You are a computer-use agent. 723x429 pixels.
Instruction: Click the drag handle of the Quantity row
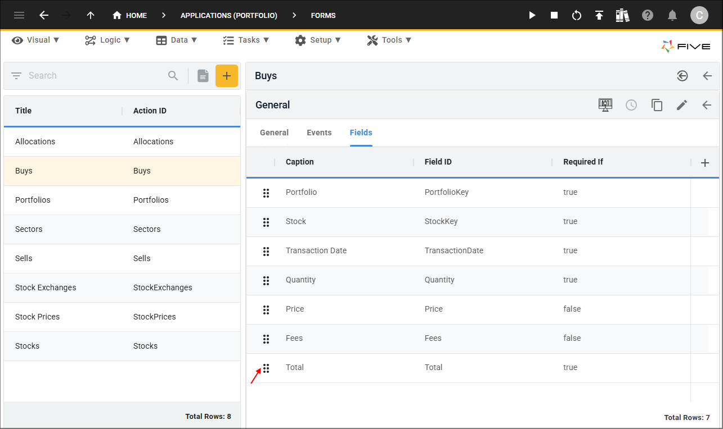tap(266, 281)
